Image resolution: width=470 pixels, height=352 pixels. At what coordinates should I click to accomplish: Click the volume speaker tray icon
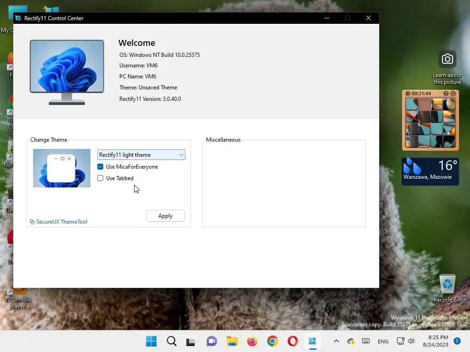click(x=411, y=341)
